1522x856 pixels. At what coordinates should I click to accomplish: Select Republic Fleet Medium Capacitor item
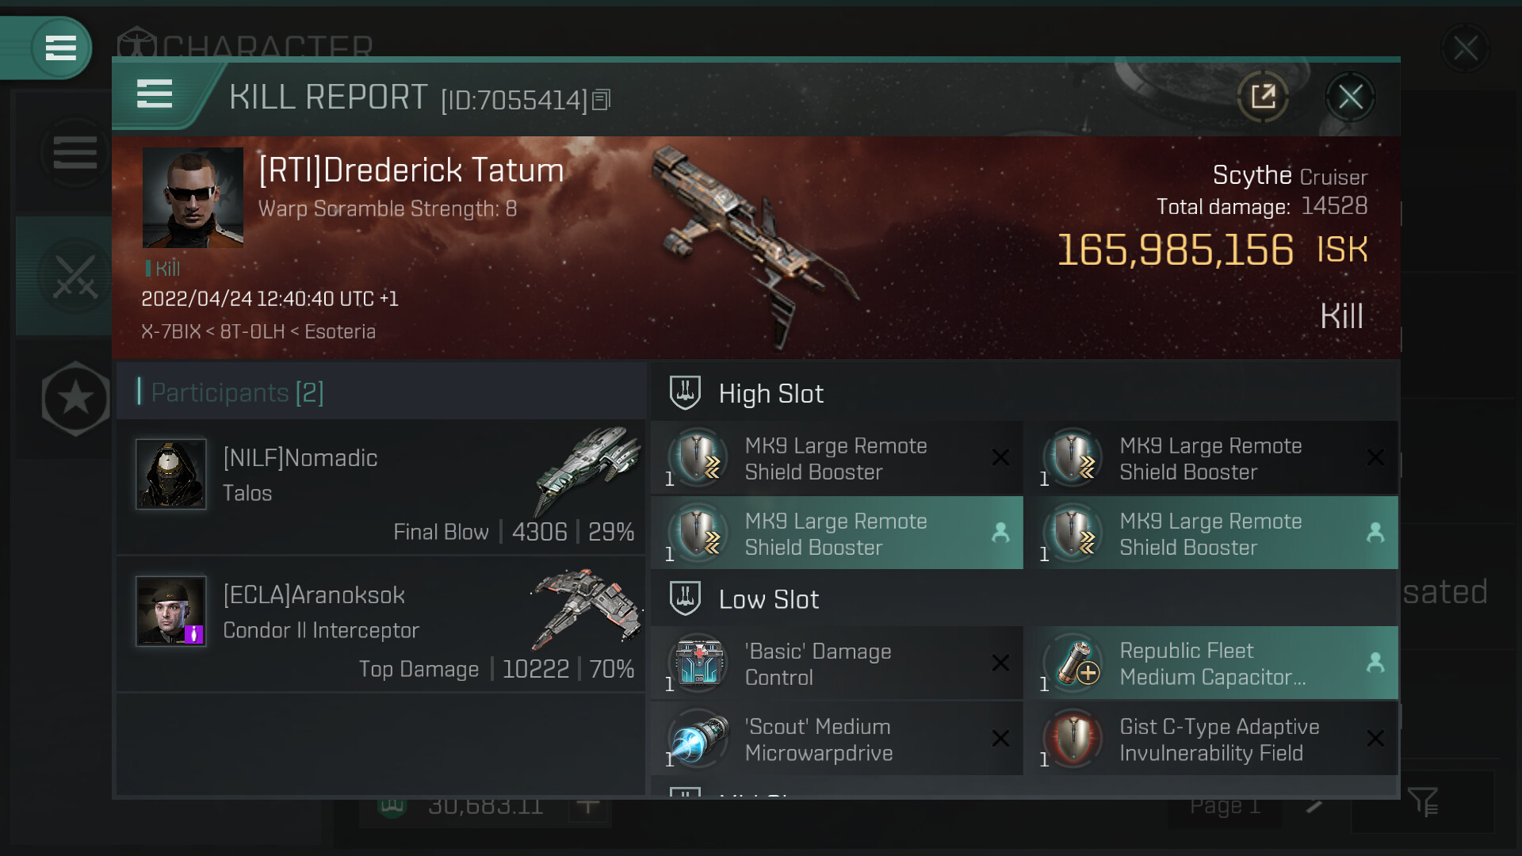point(1212,663)
